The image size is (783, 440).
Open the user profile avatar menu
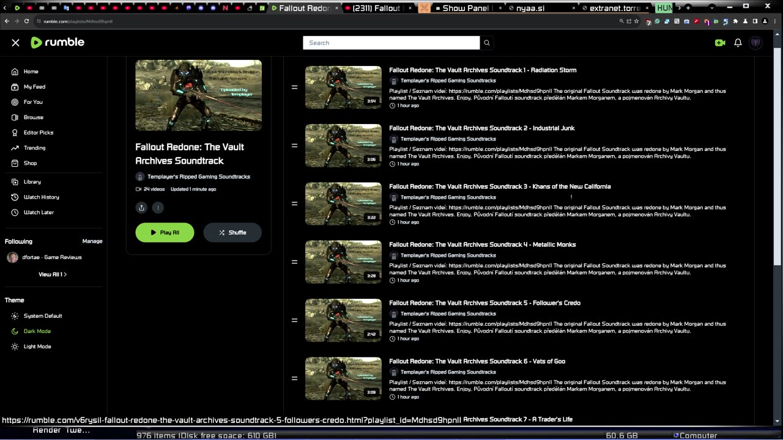coord(756,43)
